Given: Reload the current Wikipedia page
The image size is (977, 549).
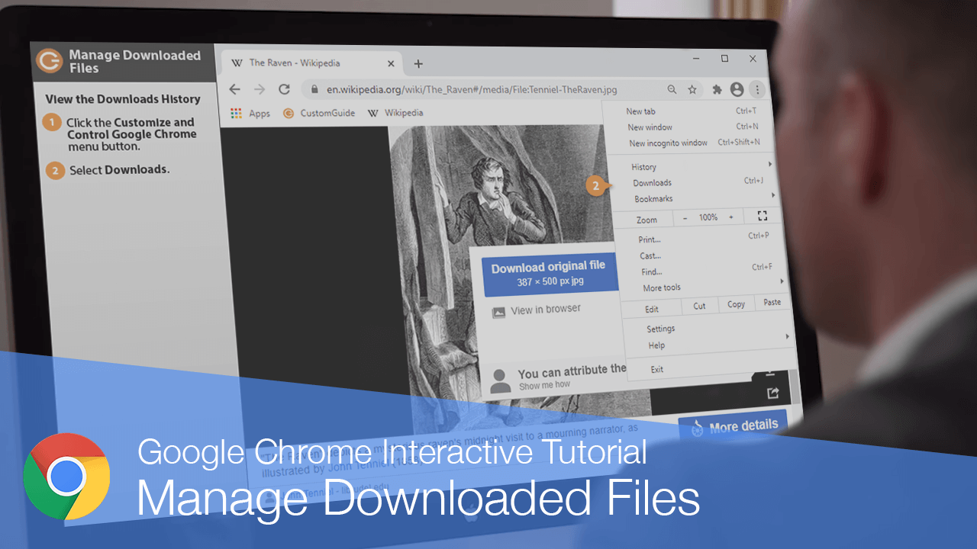Looking at the screenshot, I should click(x=284, y=89).
